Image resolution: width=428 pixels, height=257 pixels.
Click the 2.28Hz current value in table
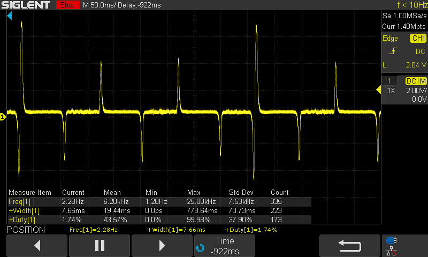tap(73, 201)
